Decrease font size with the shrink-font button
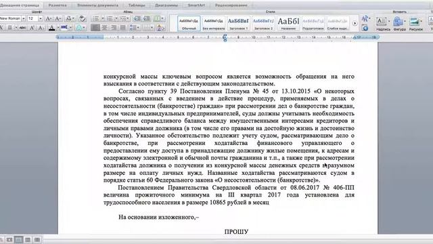The height and width of the screenshot is (244, 433). (x=58, y=18)
